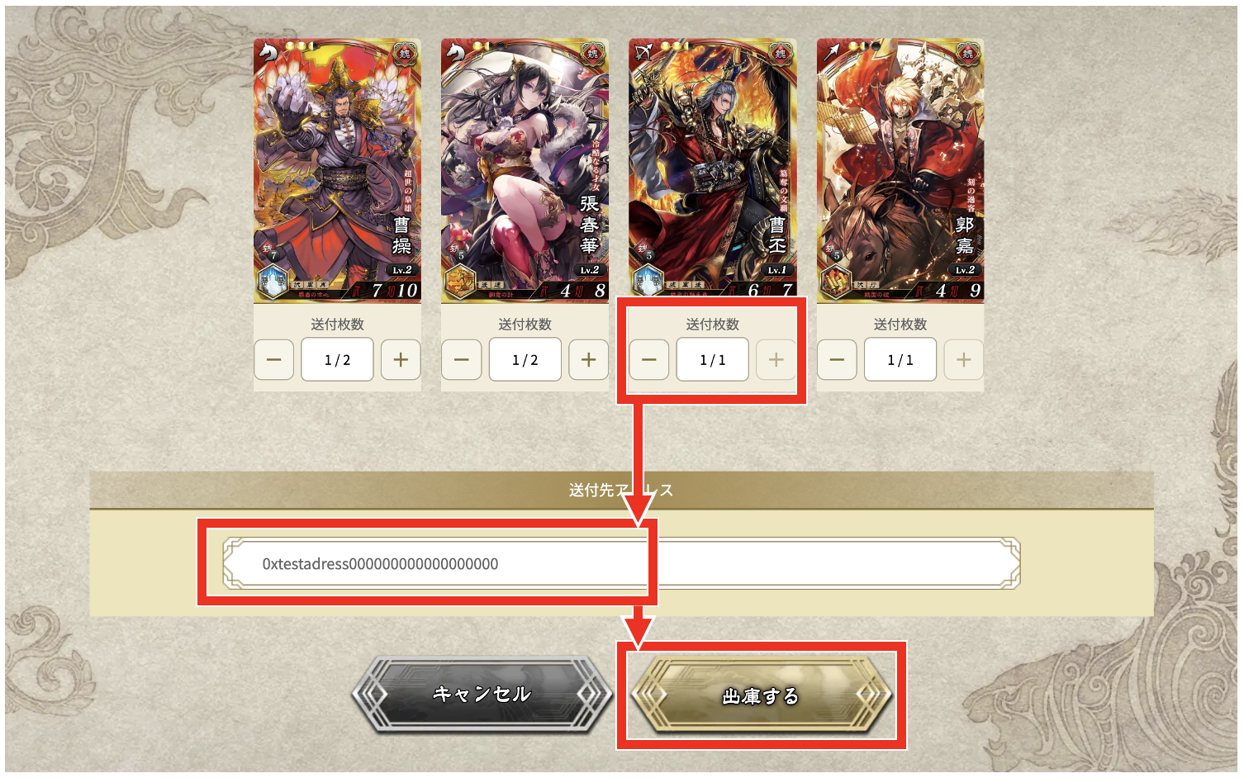The height and width of the screenshot is (778, 1244).
Task: Click the 1/2 quantity field under 張春華
Action: (525, 360)
